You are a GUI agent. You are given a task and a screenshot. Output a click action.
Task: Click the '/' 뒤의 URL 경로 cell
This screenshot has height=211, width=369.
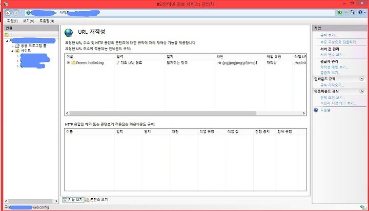click(129, 63)
